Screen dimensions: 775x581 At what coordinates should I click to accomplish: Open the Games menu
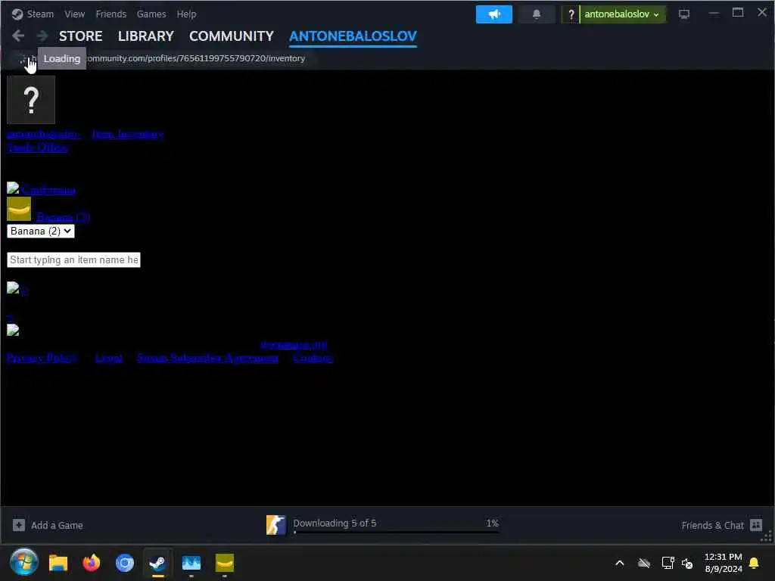pyautogui.click(x=151, y=14)
